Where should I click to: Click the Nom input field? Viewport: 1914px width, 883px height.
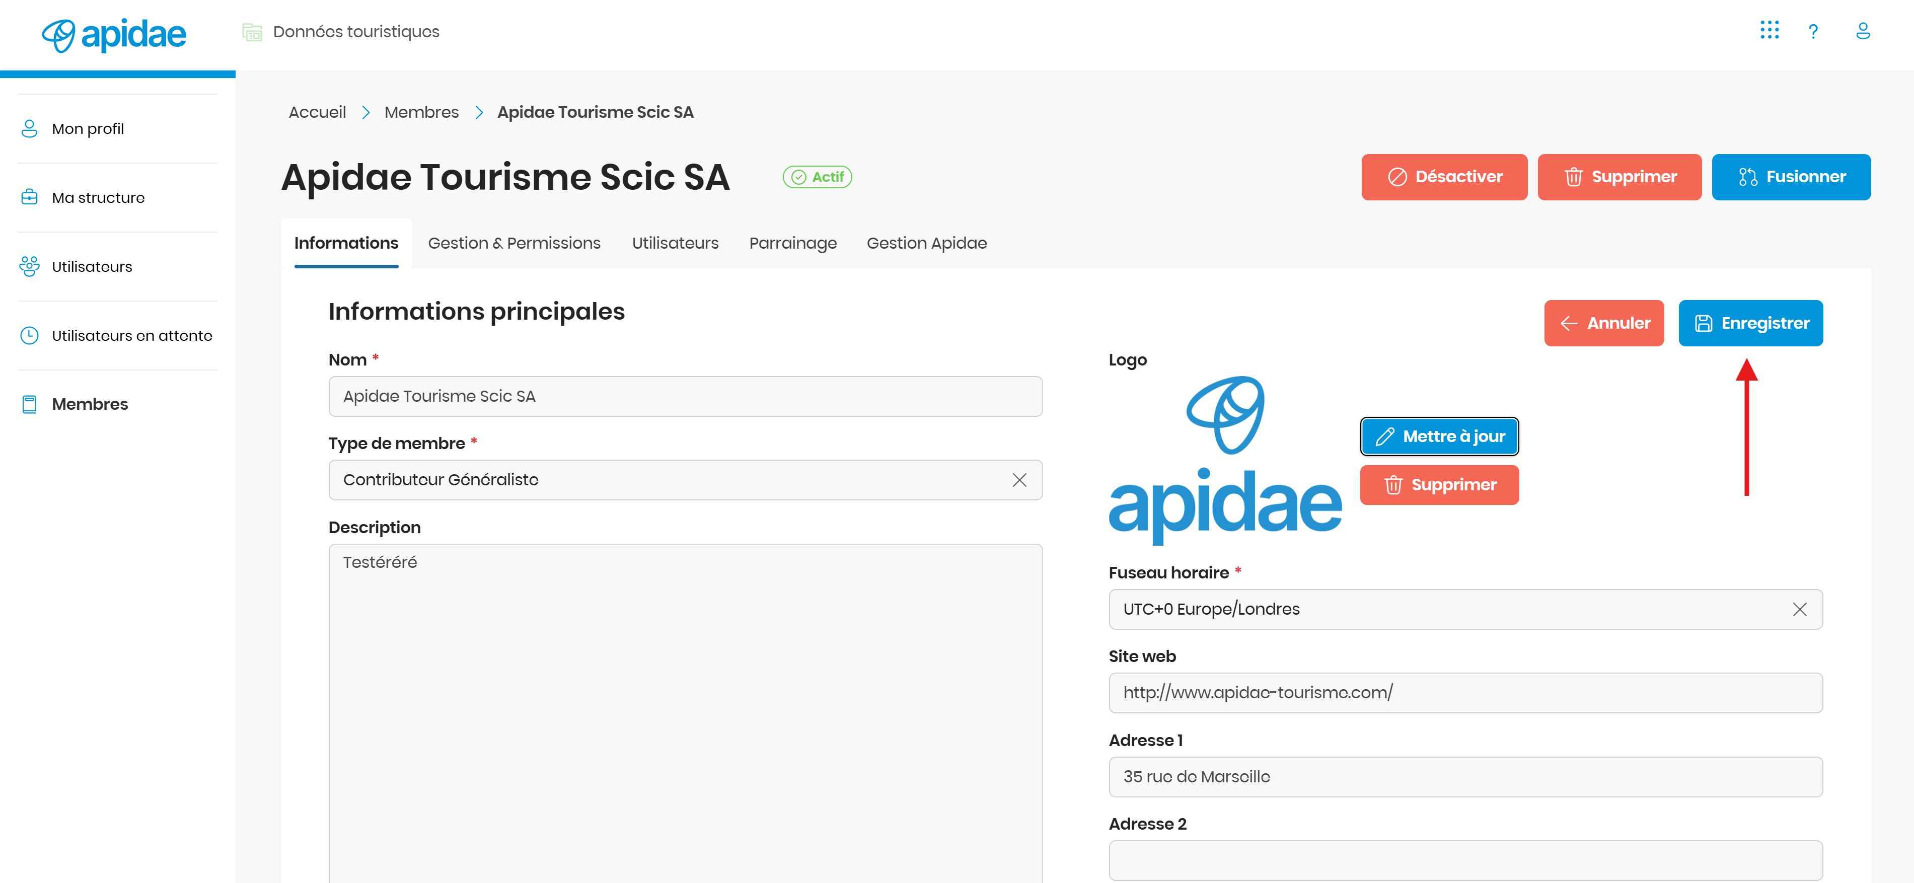coord(685,396)
